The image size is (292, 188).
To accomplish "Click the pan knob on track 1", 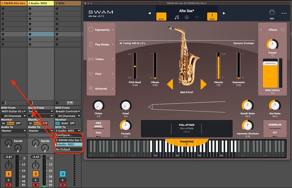I will click(x=8, y=165).
